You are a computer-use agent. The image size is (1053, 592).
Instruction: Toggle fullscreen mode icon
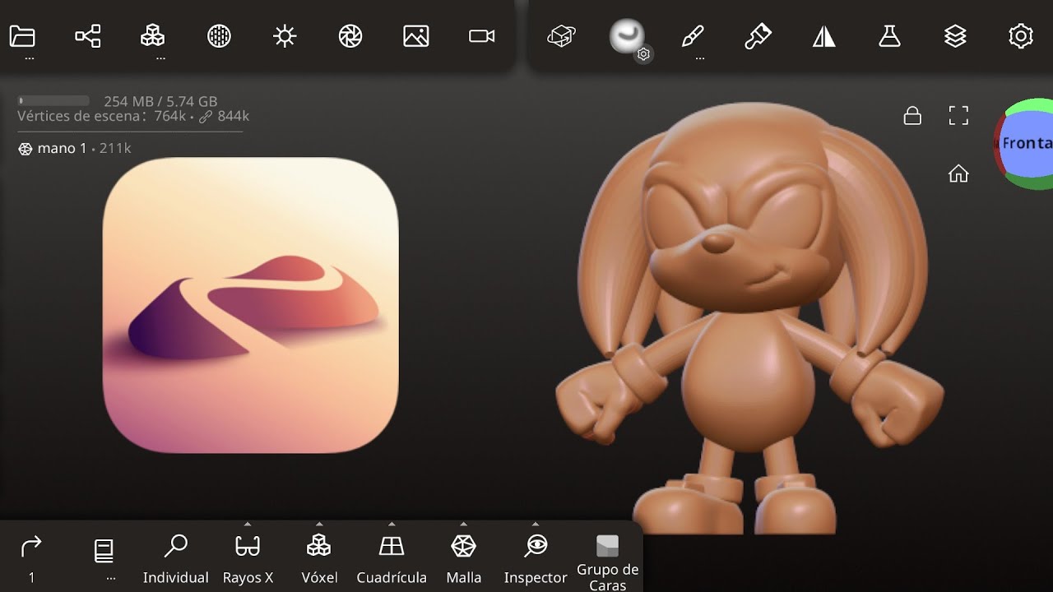(958, 115)
